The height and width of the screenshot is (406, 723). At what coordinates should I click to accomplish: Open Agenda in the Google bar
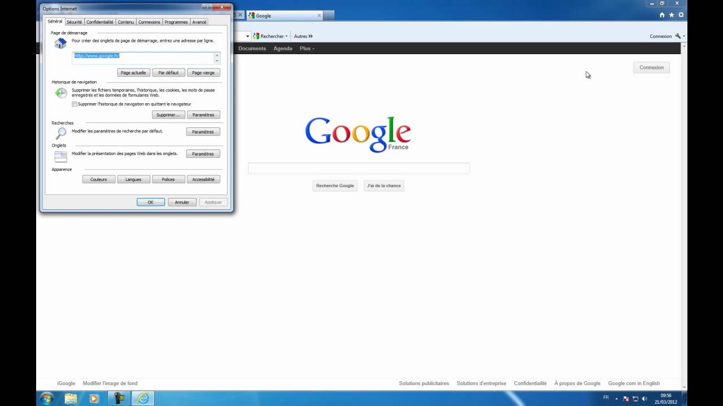point(283,48)
